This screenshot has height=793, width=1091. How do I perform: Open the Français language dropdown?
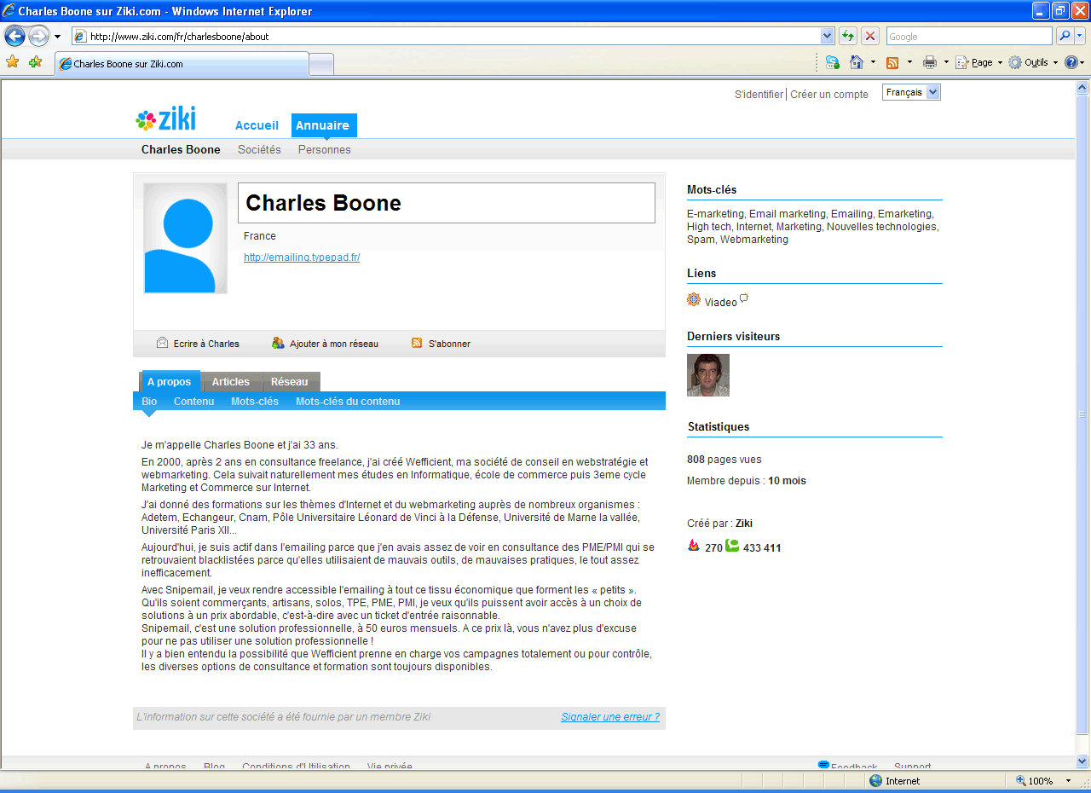[911, 92]
